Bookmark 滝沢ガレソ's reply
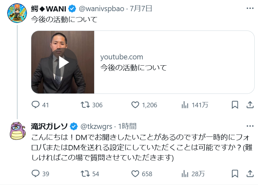This screenshot has width=258, height=188. click(x=235, y=174)
